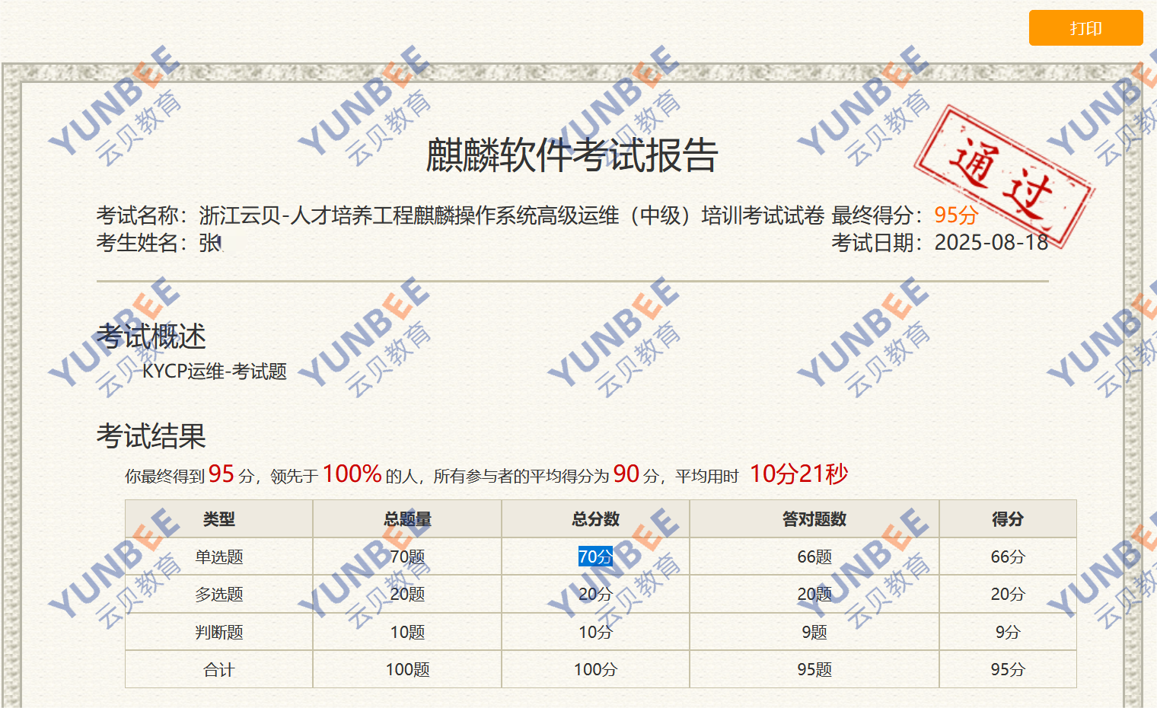The height and width of the screenshot is (708, 1157).
Task: Click the 麒麟软件考试报告 report title
Action: pyautogui.click(x=572, y=155)
